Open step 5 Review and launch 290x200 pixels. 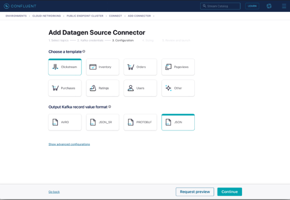(x=176, y=40)
